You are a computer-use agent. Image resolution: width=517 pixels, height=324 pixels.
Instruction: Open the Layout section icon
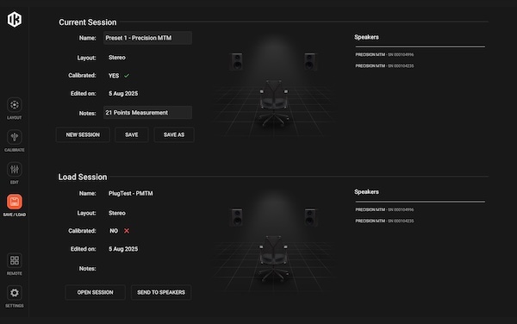click(x=15, y=105)
